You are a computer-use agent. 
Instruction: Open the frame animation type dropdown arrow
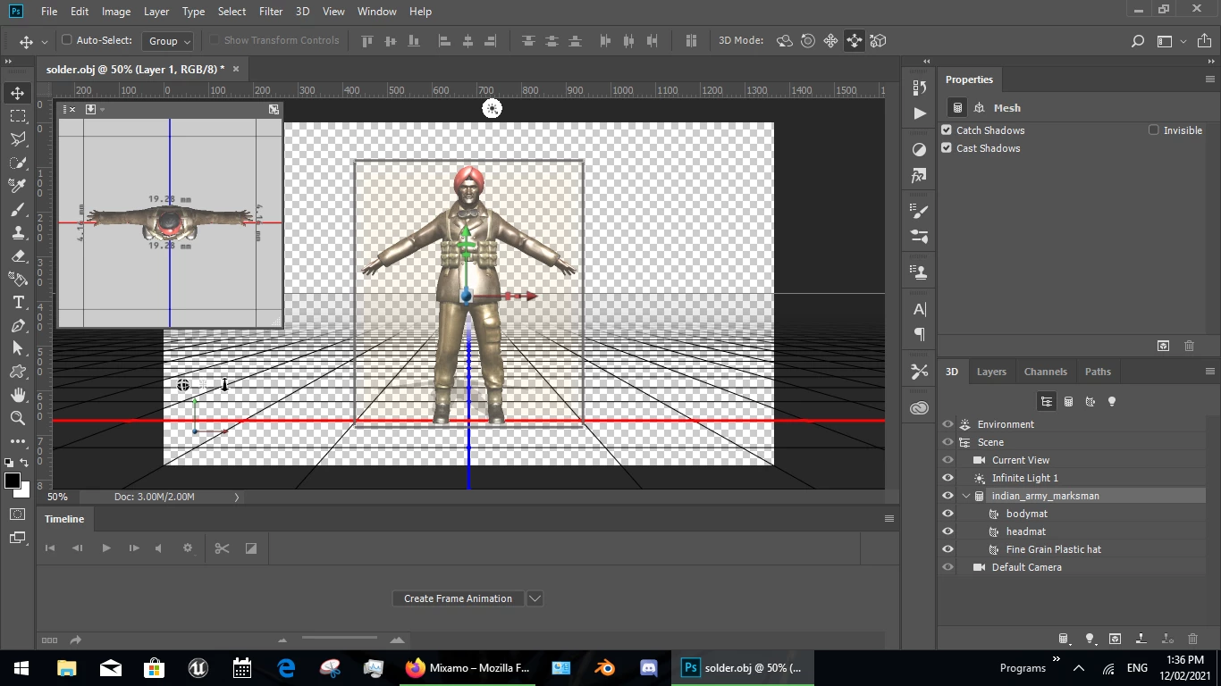pyautogui.click(x=535, y=598)
